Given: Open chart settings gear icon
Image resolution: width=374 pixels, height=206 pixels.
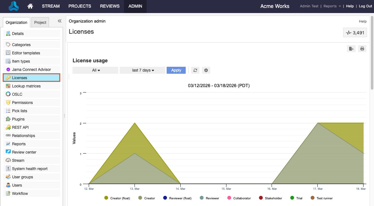Looking at the screenshot, I should (x=206, y=70).
